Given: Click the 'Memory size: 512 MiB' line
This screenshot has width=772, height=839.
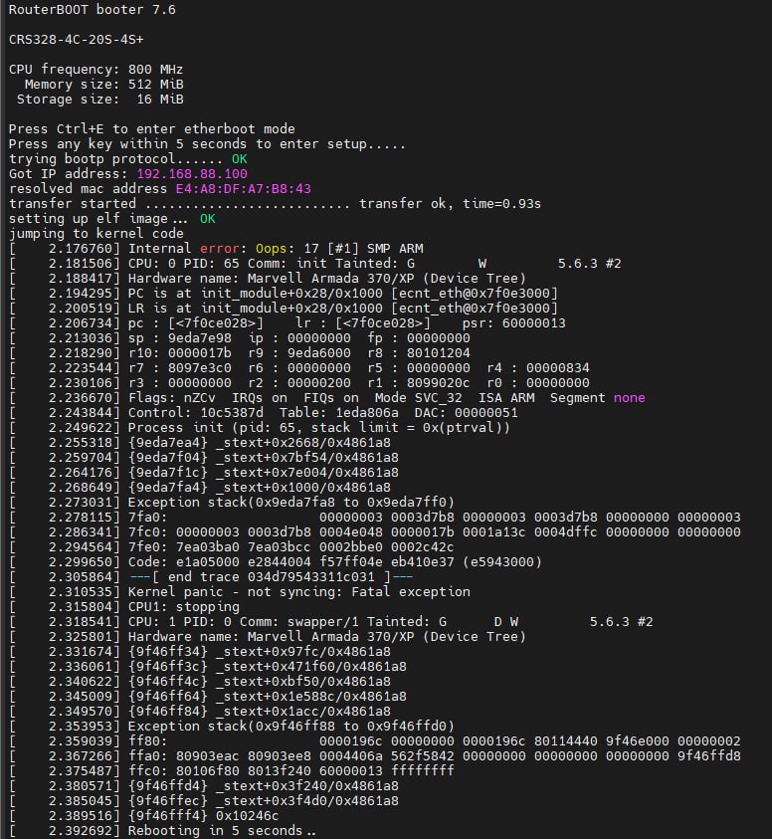Looking at the screenshot, I should (x=103, y=85).
